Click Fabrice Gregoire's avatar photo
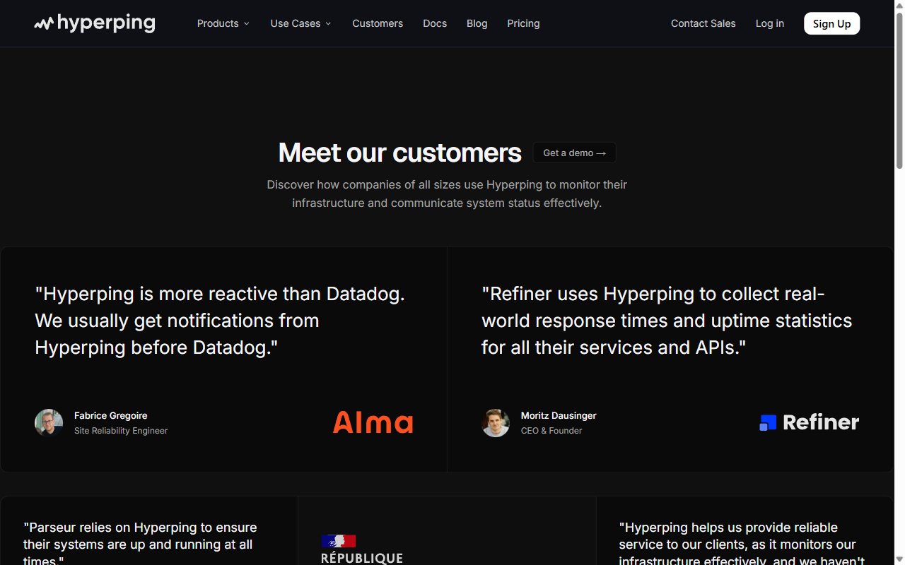This screenshot has width=905, height=565. click(49, 422)
